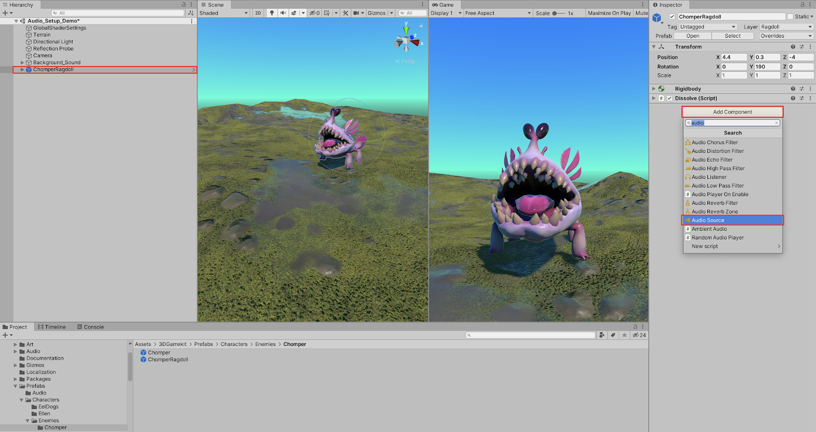Enable the Static checkbox for ChomperRagdoll

pyautogui.click(x=790, y=17)
